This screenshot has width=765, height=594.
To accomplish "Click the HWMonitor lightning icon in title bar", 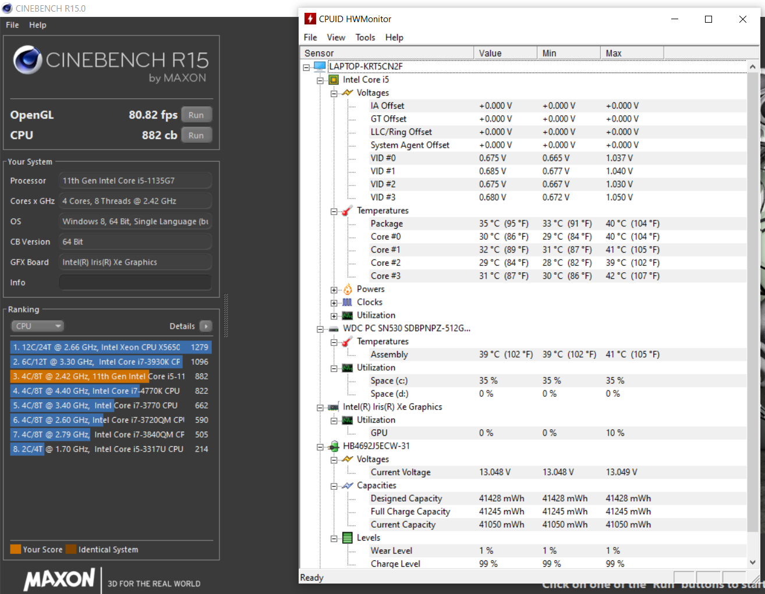I will coord(310,19).
